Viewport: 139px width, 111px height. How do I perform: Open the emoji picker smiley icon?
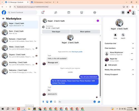(95, 102)
